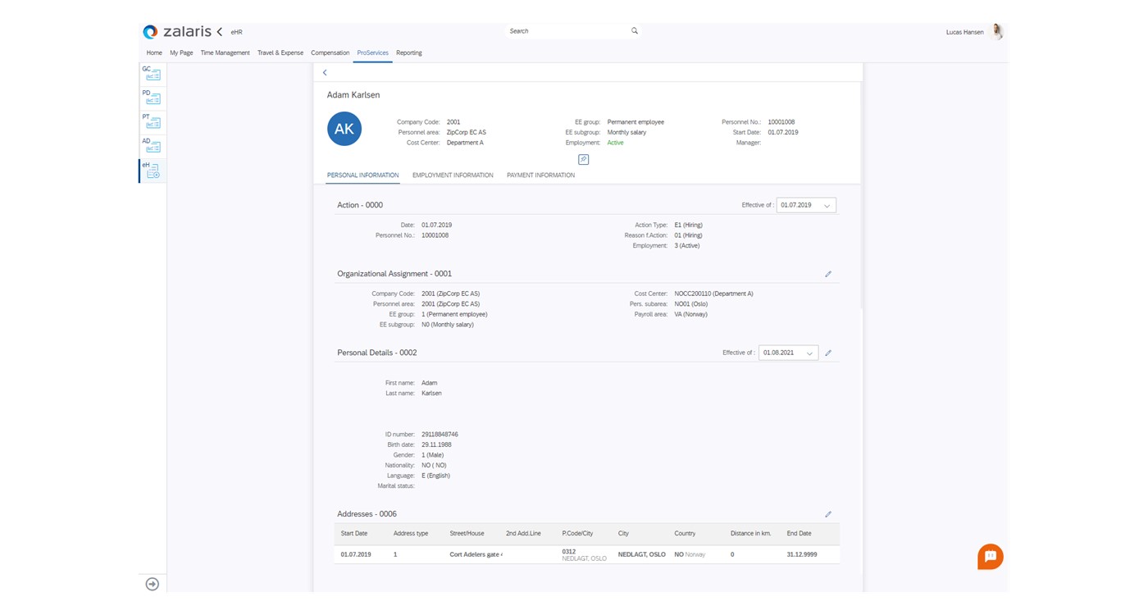Open the AD sidebar module
1148x615 pixels.
[152, 145]
